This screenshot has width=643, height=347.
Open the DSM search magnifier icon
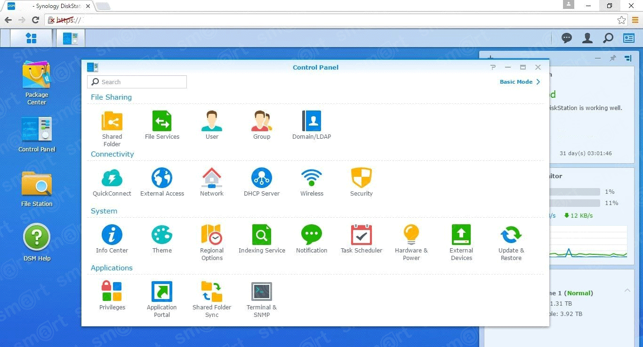click(608, 38)
